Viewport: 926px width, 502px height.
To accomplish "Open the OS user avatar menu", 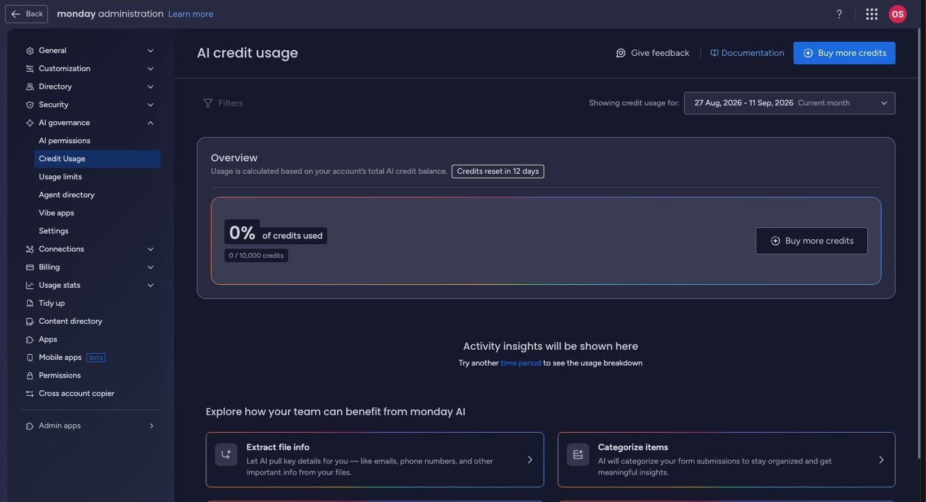I will click(898, 14).
